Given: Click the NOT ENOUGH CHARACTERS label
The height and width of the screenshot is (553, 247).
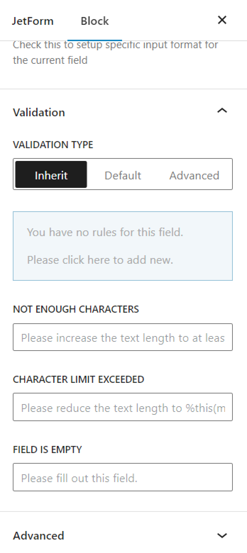Looking at the screenshot, I should point(76,309).
